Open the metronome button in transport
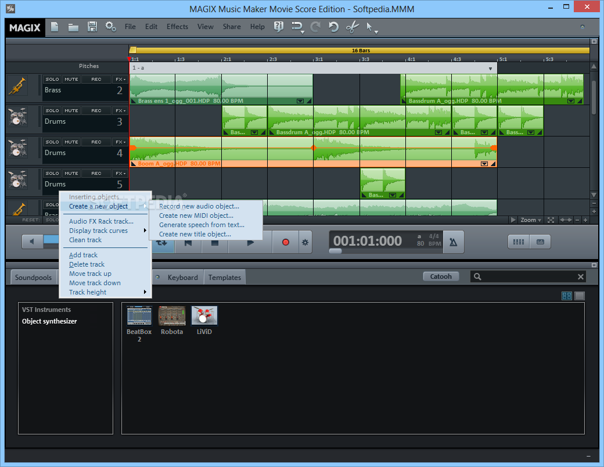The width and height of the screenshot is (604, 467). tap(454, 242)
